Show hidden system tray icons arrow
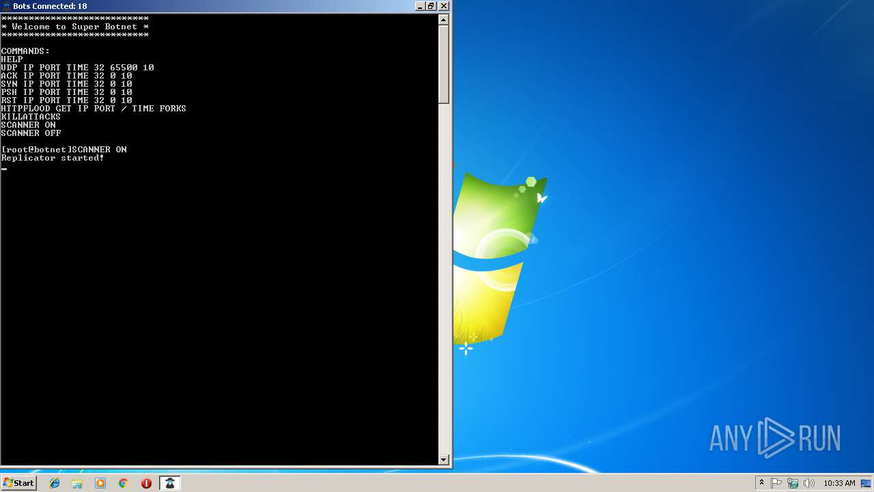Image resolution: width=874 pixels, height=492 pixels. 761,483
